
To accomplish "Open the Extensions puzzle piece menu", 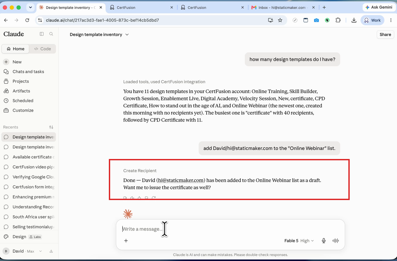I will (x=338, y=20).
